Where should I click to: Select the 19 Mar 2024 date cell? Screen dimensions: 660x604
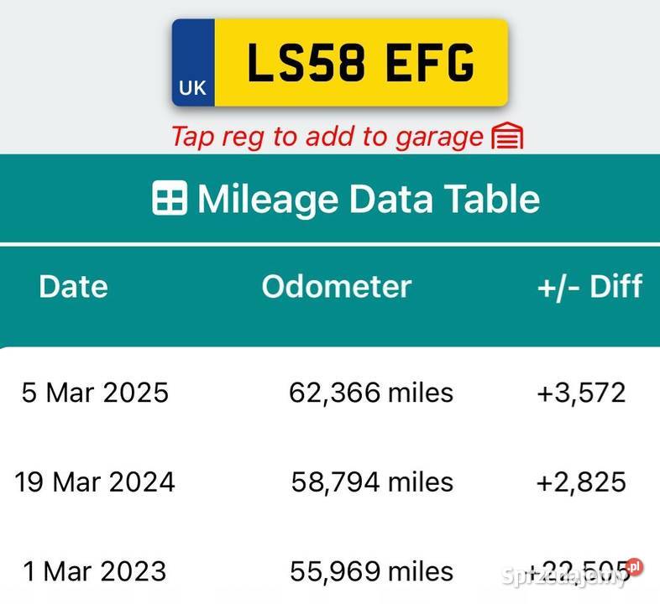(x=95, y=482)
